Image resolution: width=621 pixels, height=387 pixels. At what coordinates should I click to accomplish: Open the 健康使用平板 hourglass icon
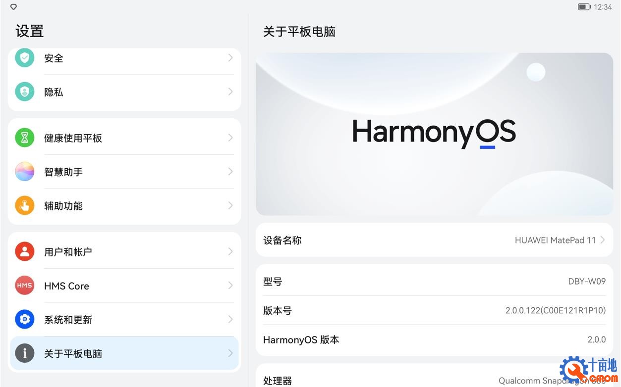24,138
